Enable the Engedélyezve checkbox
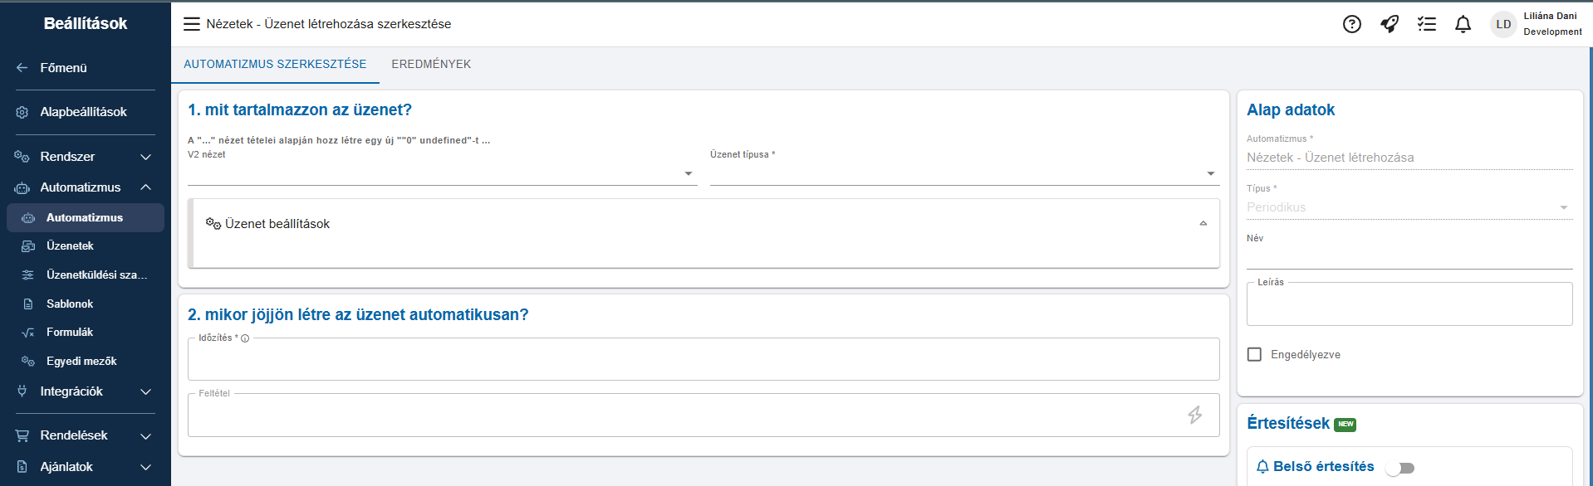The height and width of the screenshot is (486, 1593). click(1254, 354)
